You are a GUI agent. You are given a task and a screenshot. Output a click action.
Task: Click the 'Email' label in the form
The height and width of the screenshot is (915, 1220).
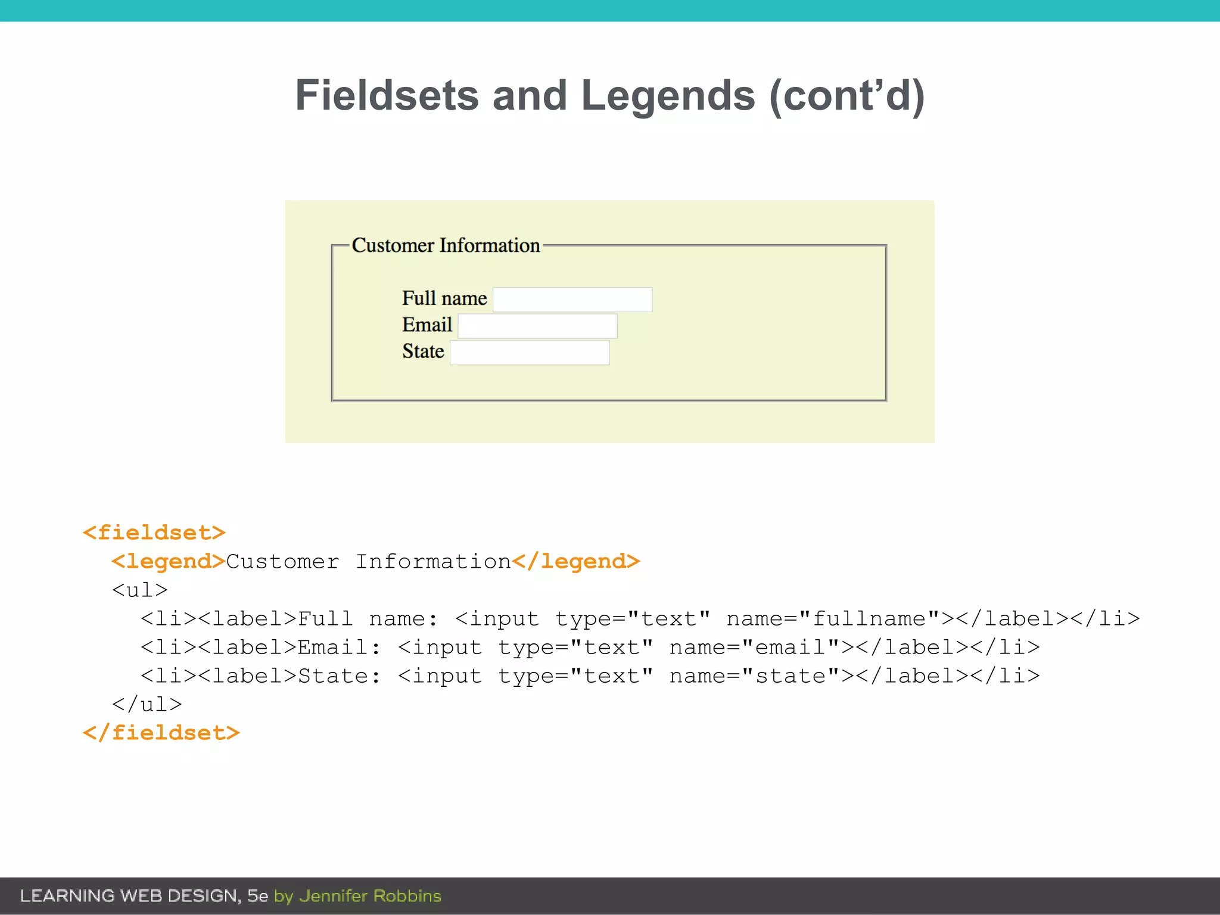pos(427,325)
